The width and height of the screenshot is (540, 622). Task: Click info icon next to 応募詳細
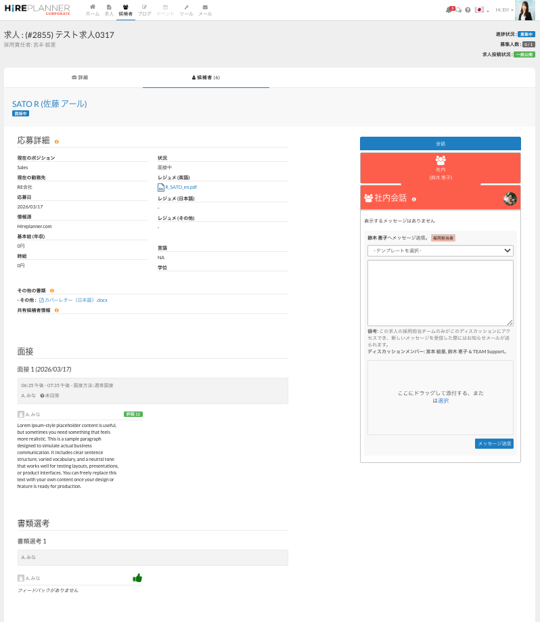click(x=56, y=141)
